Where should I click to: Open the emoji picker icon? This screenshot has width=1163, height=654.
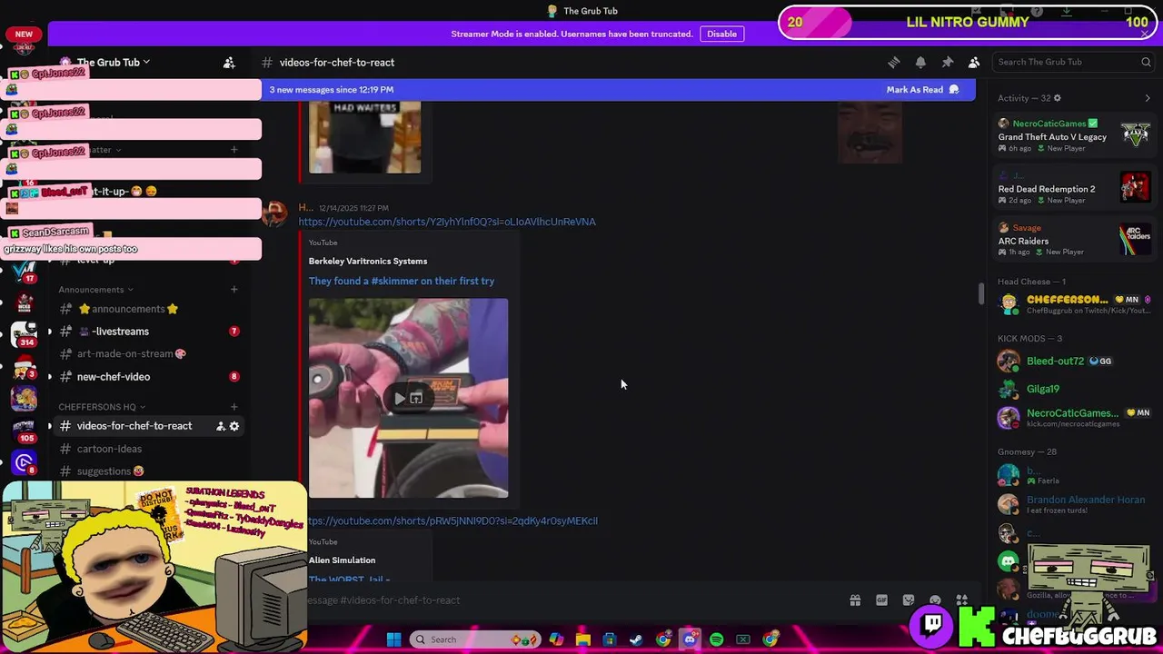tap(935, 600)
